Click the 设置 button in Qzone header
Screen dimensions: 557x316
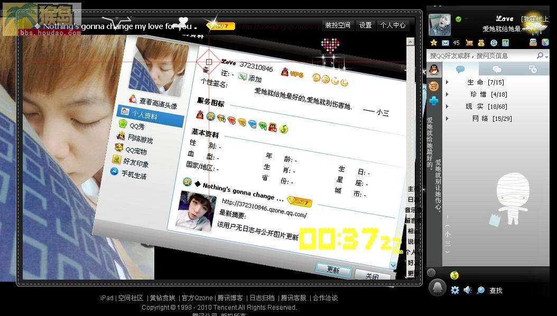point(366,25)
